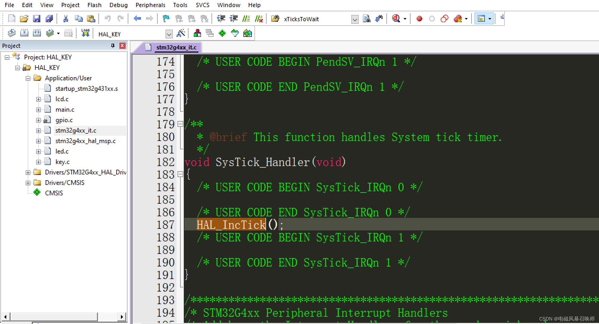599x324 pixels.
Task: Open Options for Target wand icon
Action: [x=181, y=33]
